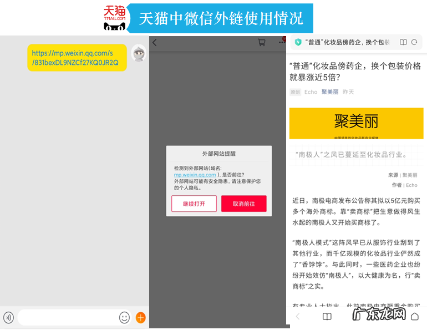Tap the orange plus attachment button

click(140, 317)
